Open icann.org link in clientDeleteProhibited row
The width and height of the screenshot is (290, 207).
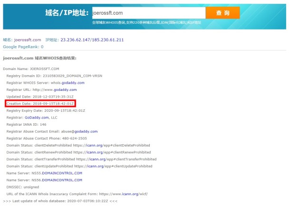pyautogui.click(x=94, y=145)
